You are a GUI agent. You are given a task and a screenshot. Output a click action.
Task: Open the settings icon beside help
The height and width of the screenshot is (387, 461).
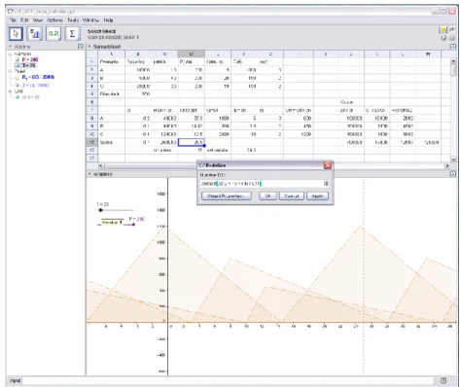tap(452, 38)
